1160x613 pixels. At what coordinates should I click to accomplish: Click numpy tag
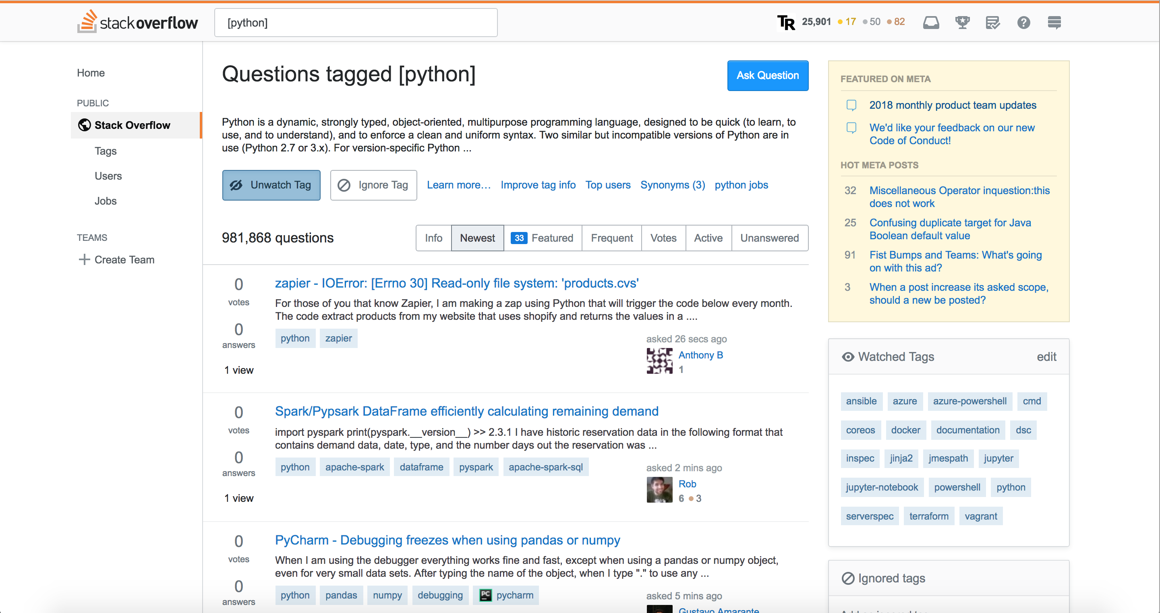coord(387,595)
